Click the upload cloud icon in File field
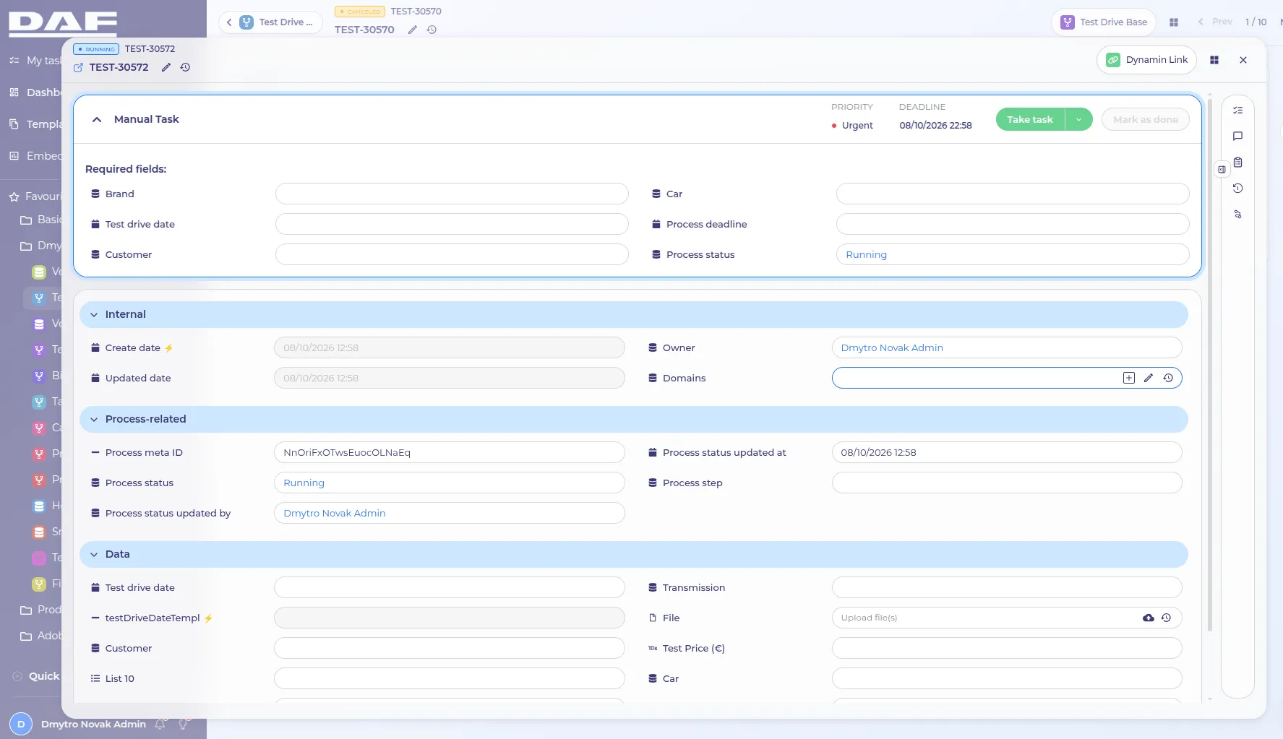 (x=1149, y=618)
